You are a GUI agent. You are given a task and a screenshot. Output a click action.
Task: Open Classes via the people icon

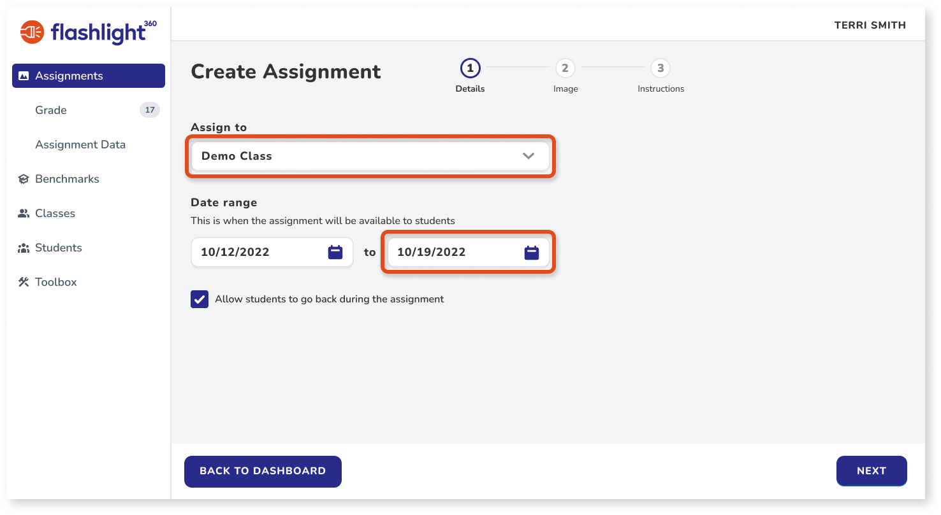tap(22, 213)
